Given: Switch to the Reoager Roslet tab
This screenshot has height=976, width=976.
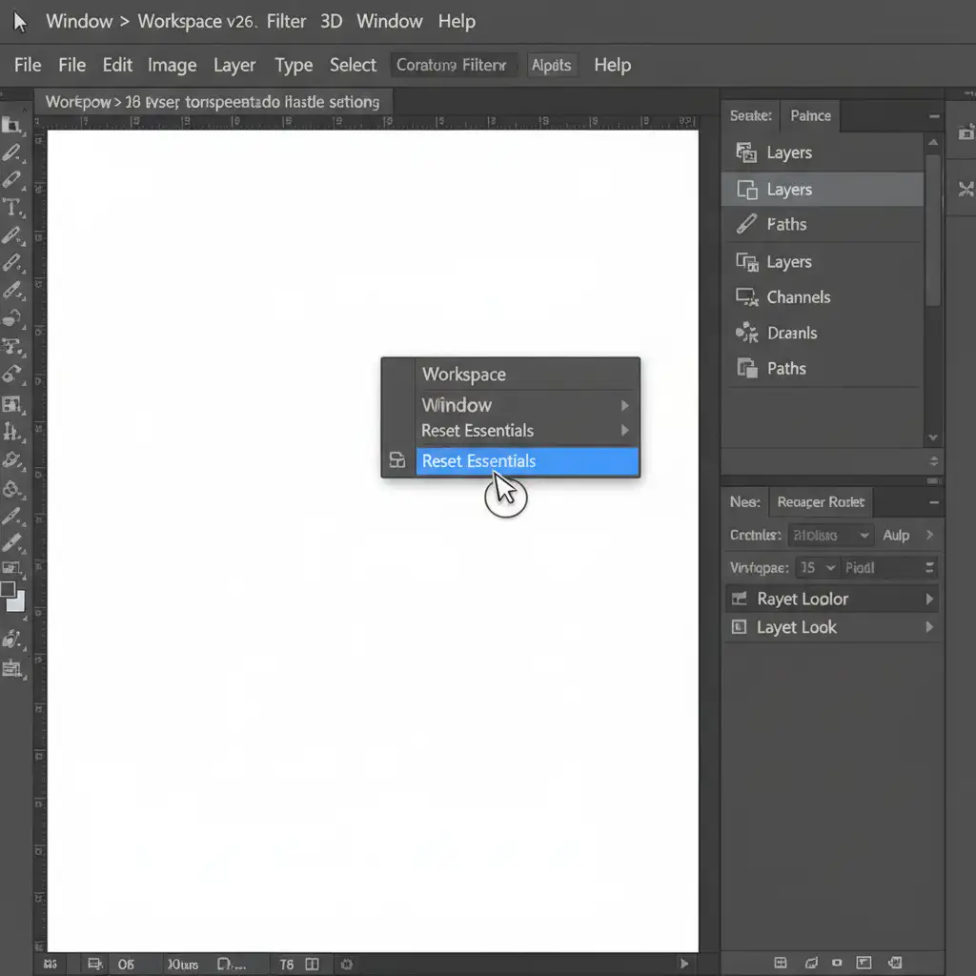Looking at the screenshot, I should 821,502.
